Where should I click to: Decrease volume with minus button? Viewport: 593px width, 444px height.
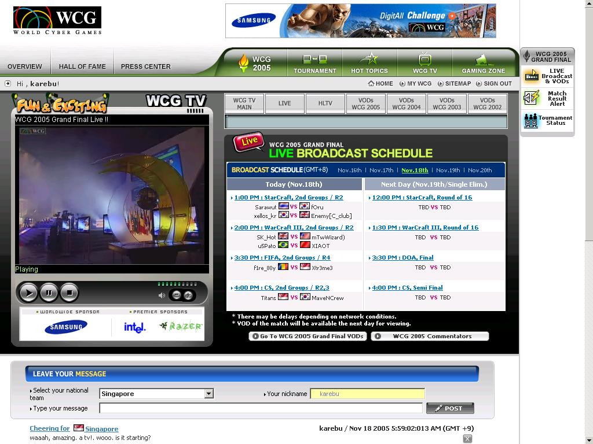(x=177, y=295)
